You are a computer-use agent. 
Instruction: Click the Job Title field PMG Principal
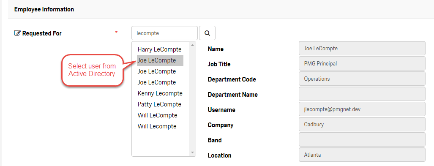pos(362,64)
